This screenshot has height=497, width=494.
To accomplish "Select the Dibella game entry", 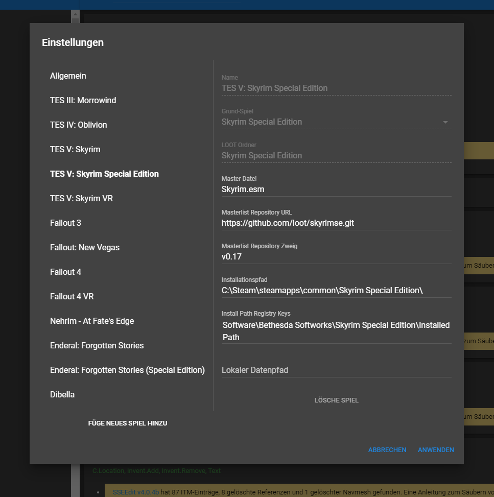I will [62, 395].
